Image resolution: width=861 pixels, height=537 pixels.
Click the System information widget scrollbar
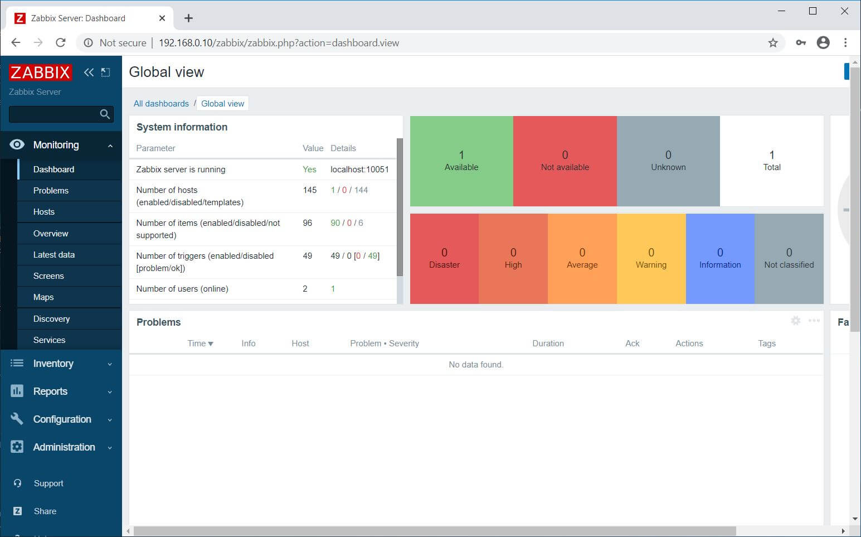(400, 207)
